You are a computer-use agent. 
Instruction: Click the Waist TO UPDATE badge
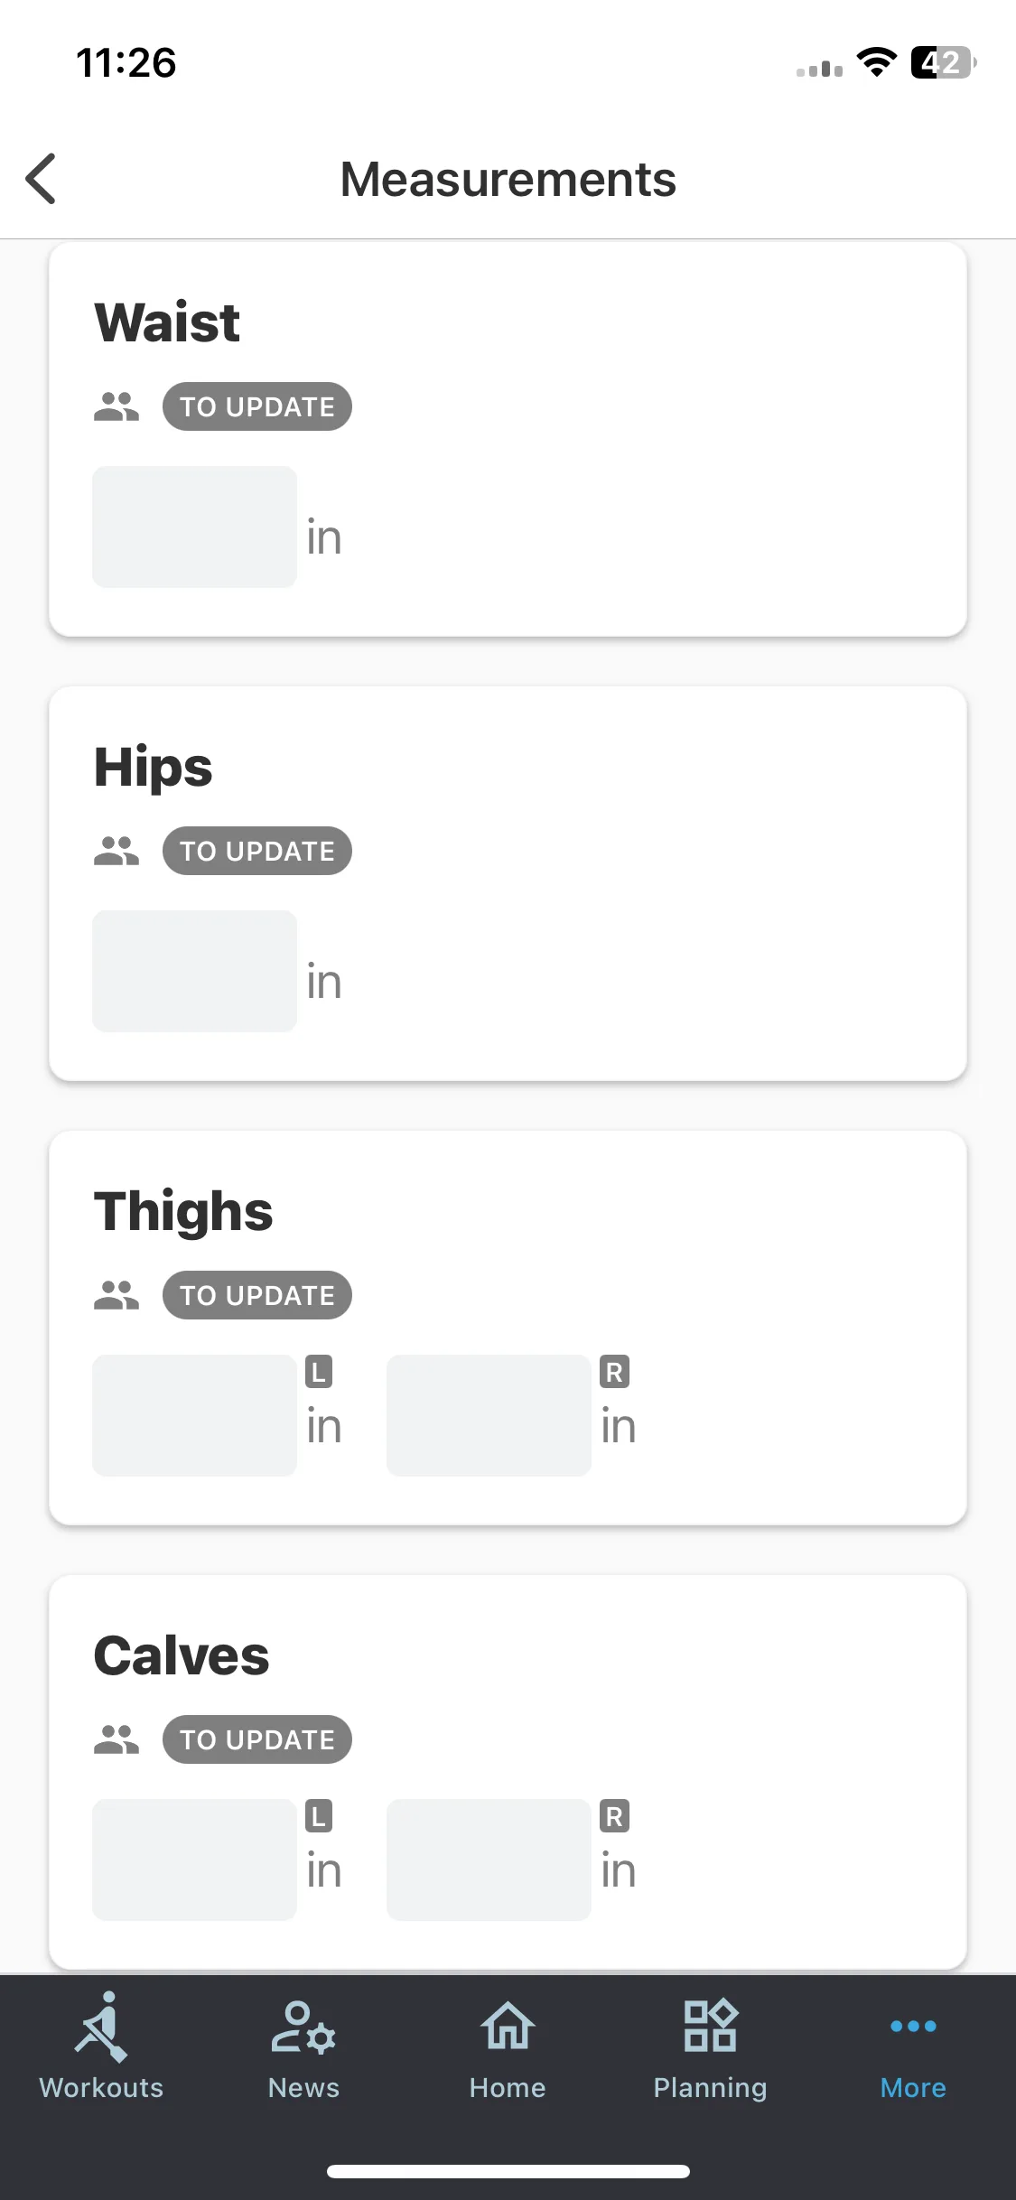(257, 406)
